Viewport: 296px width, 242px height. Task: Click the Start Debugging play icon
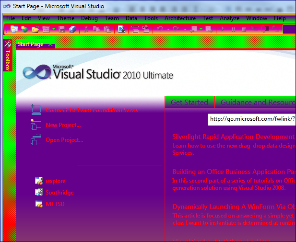[x=223, y=29]
